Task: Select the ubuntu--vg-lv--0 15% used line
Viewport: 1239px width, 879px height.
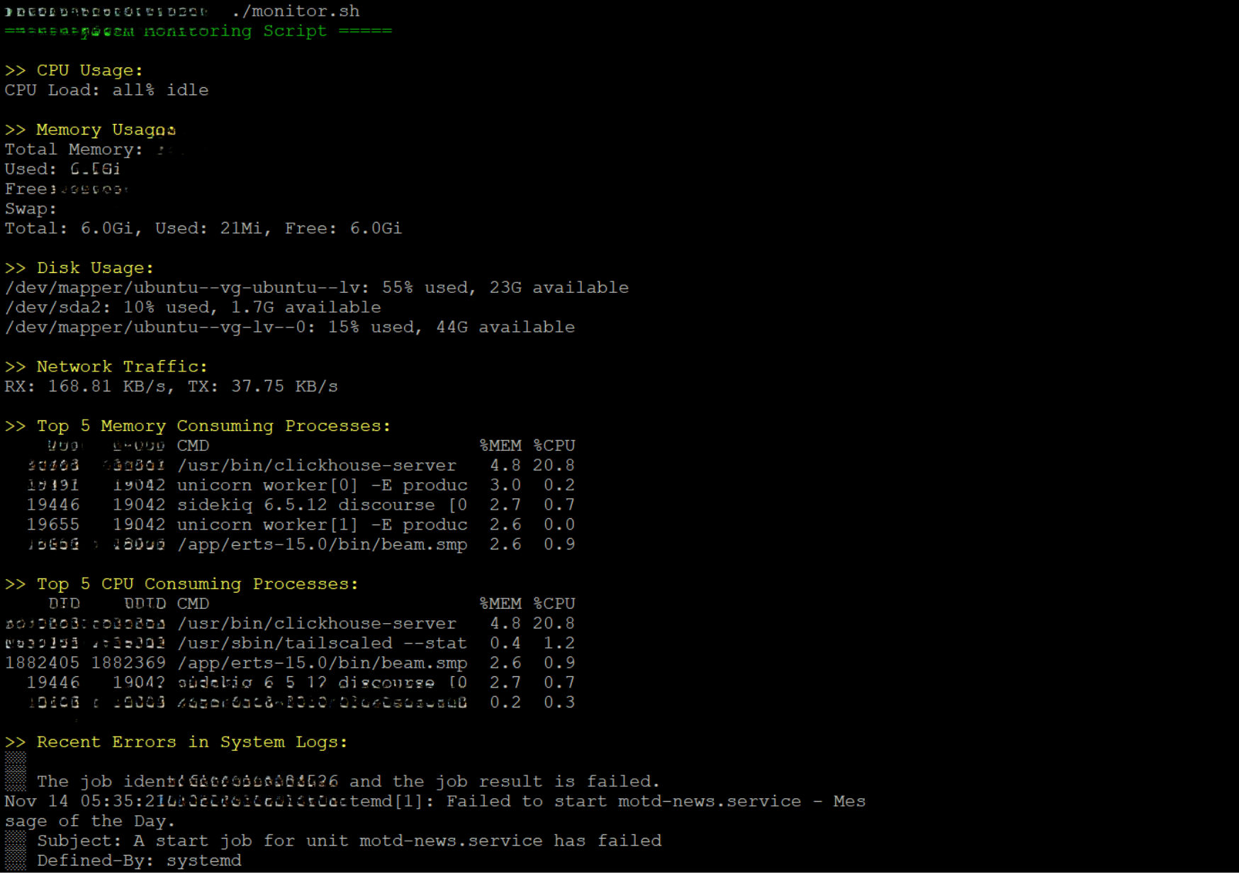Action: (290, 327)
